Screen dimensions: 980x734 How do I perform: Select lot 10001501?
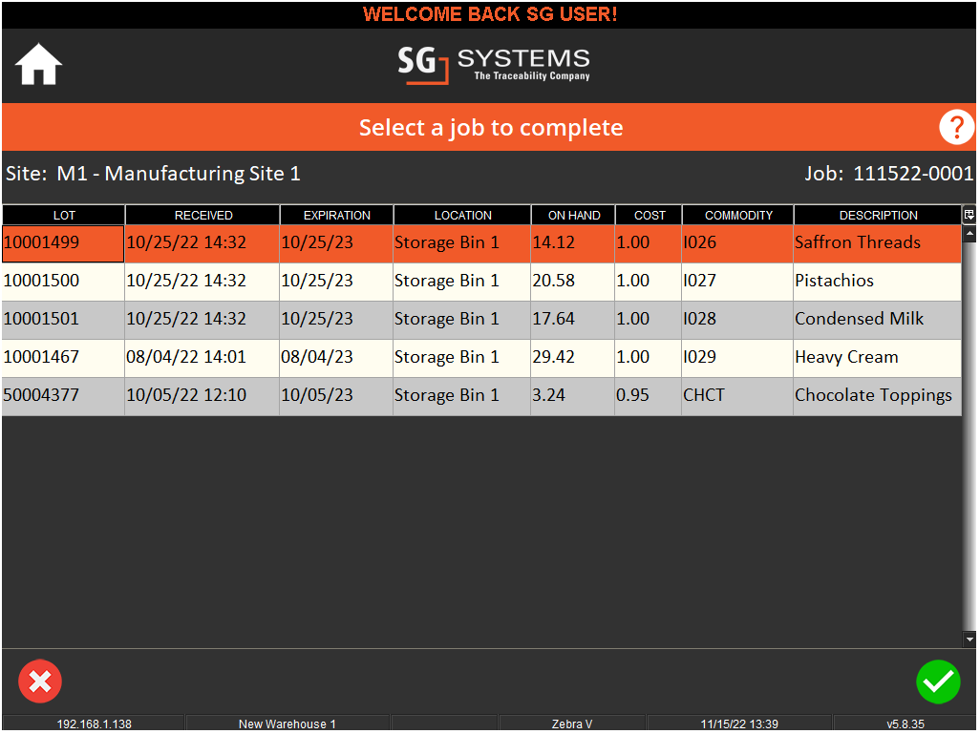[x=63, y=319]
